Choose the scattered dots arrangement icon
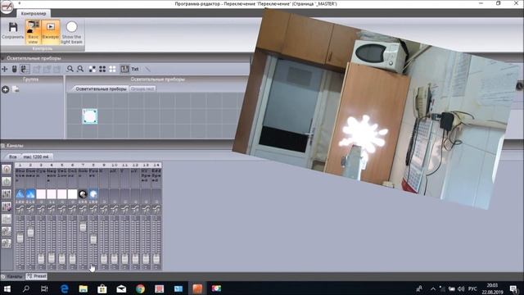Viewport: 524px width, 295px height. coord(93,69)
